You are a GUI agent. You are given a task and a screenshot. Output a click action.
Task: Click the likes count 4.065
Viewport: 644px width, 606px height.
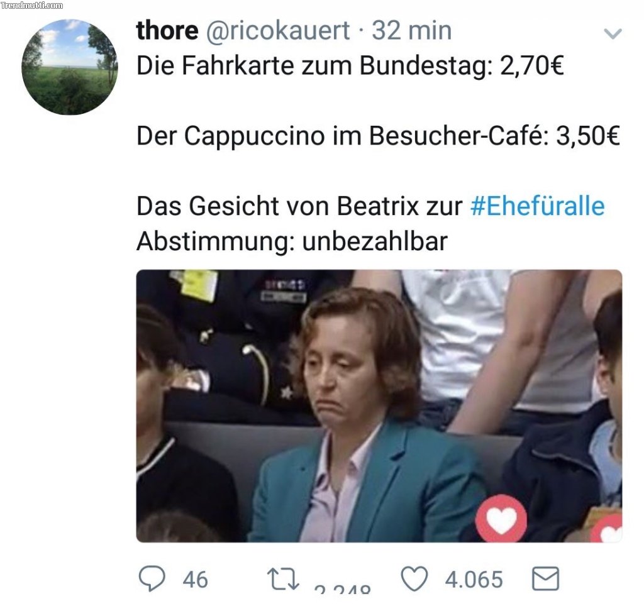point(474,580)
